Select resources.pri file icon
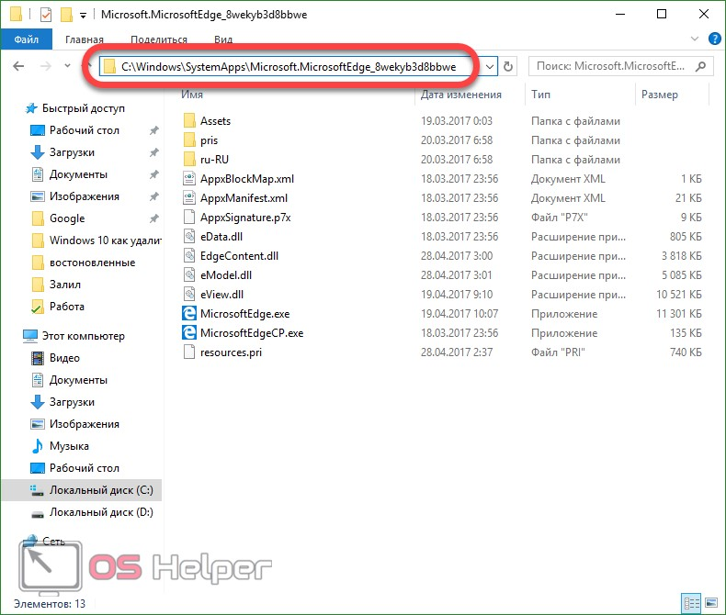Viewport: 726px width, 615px height. point(189,352)
